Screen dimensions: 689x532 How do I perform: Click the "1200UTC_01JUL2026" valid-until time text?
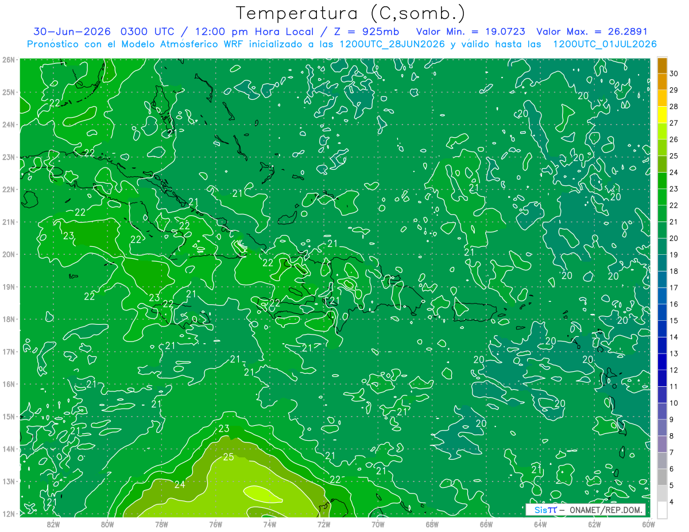pyautogui.click(x=605, y=44)
